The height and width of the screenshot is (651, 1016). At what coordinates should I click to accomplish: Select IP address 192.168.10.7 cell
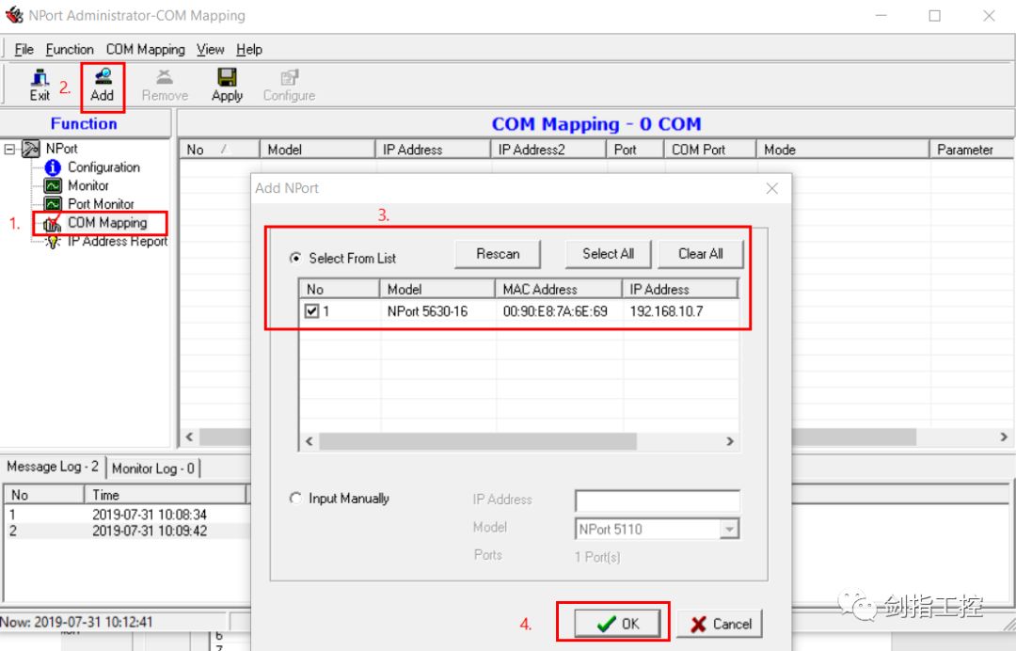(666, 311)
